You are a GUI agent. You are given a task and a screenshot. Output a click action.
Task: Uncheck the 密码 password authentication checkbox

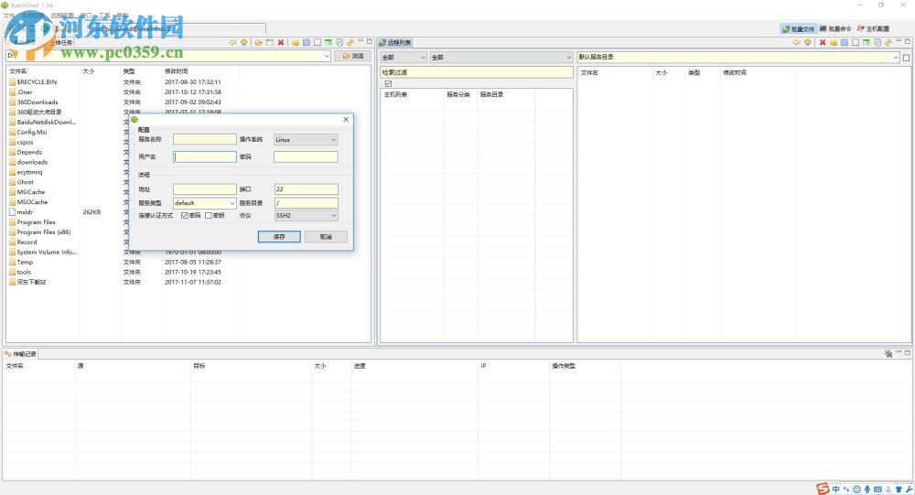pos(185,215)
